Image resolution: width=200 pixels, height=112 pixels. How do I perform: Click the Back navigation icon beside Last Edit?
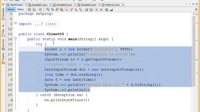coord(34,10)
